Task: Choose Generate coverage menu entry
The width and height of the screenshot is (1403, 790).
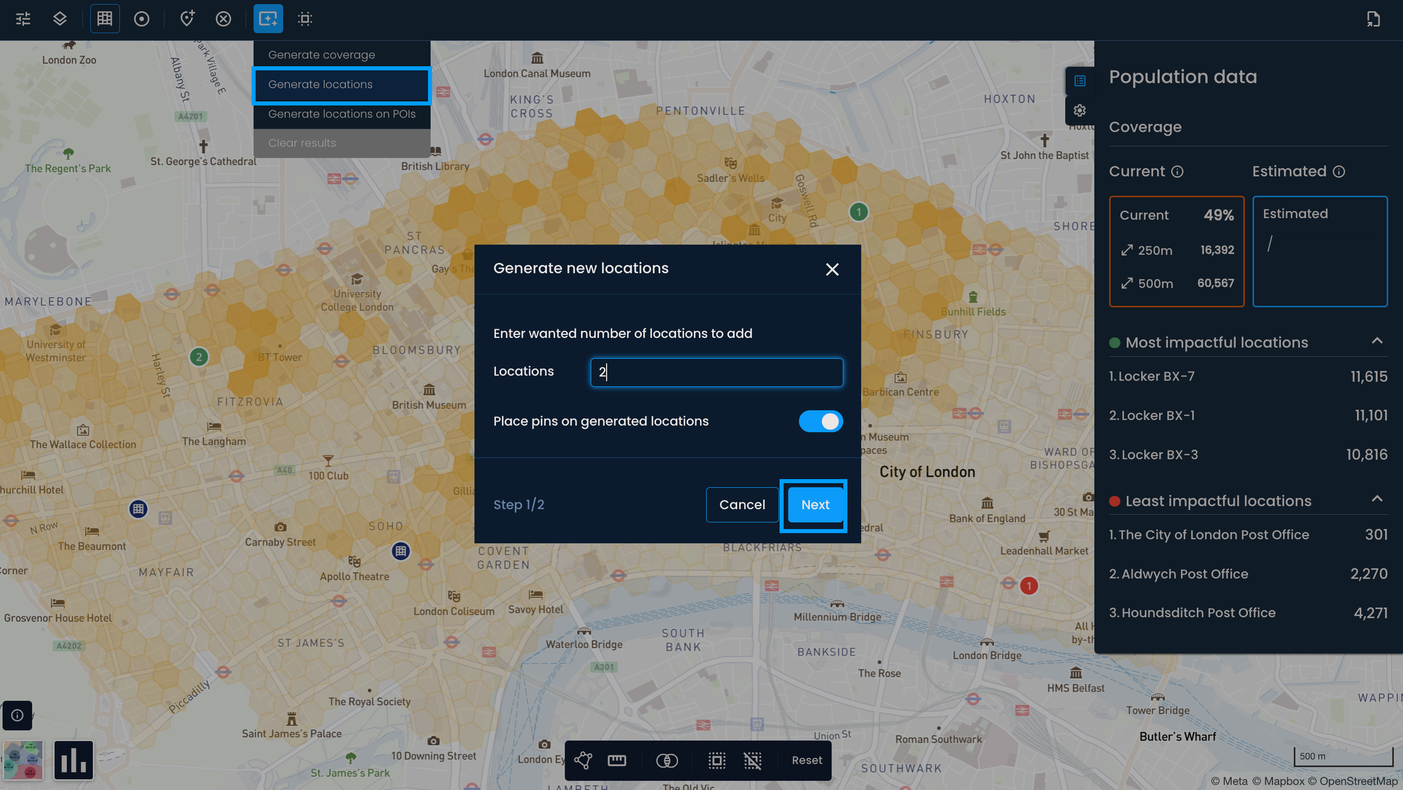Action: 321,55
